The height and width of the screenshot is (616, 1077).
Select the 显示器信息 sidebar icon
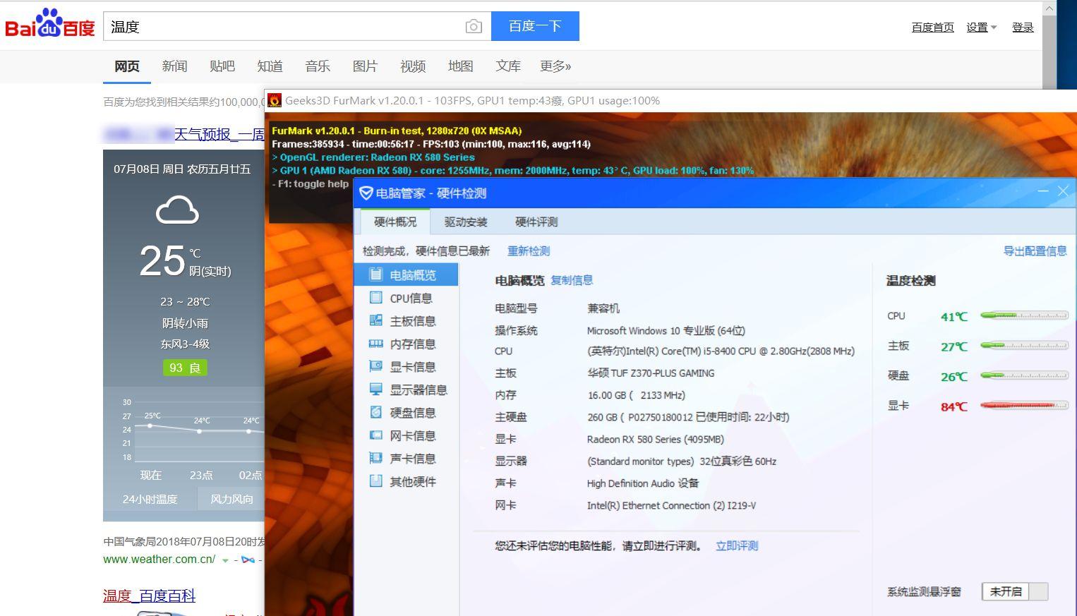point(376,389)
